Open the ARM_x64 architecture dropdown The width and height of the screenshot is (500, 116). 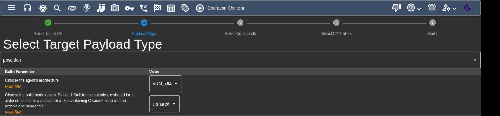tap(166, 84)
